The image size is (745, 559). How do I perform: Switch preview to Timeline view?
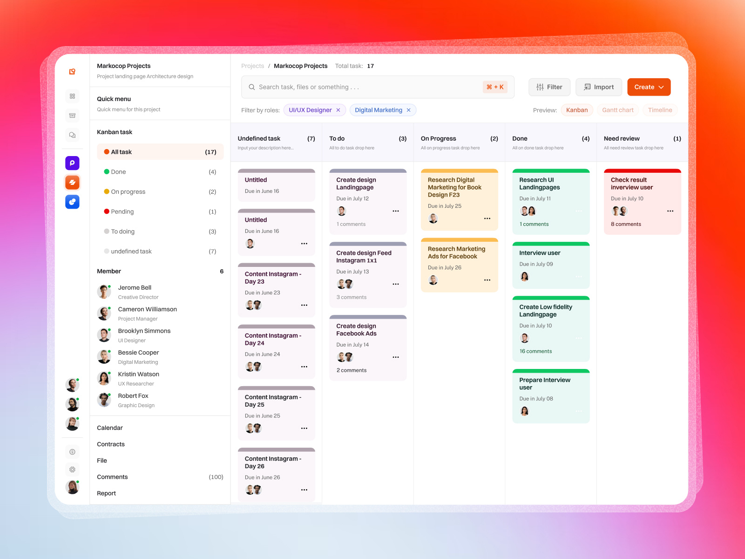660,110
